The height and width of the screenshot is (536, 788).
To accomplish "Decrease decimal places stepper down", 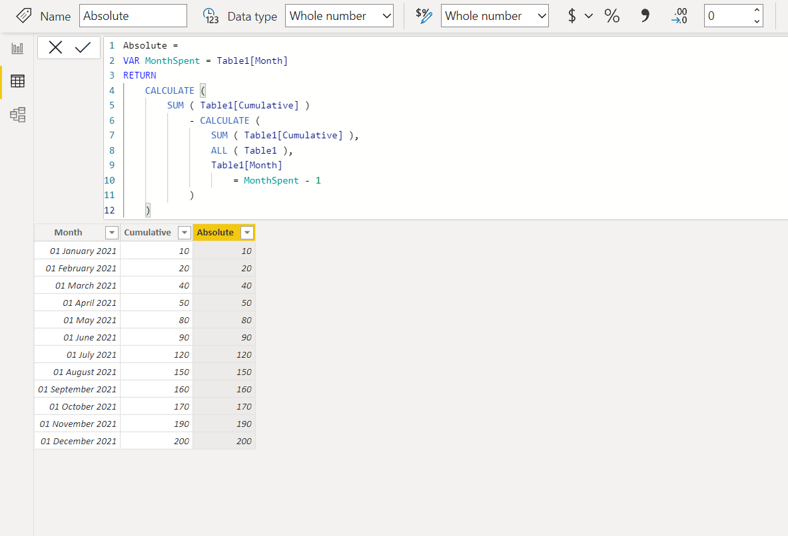I will tap(757, 21).
